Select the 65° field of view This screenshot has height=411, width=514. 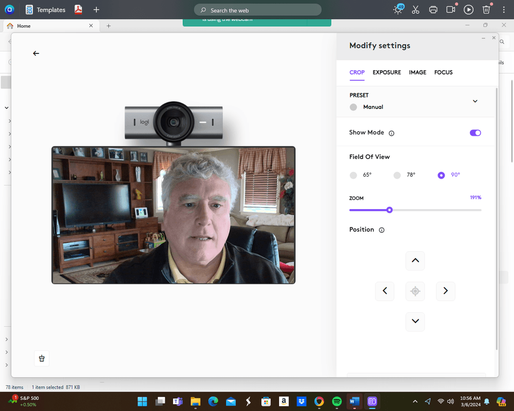[353, 175]
